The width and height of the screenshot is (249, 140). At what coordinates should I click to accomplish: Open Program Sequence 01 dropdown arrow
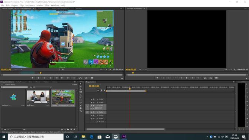pyautogui.click(x=144, y=9)
